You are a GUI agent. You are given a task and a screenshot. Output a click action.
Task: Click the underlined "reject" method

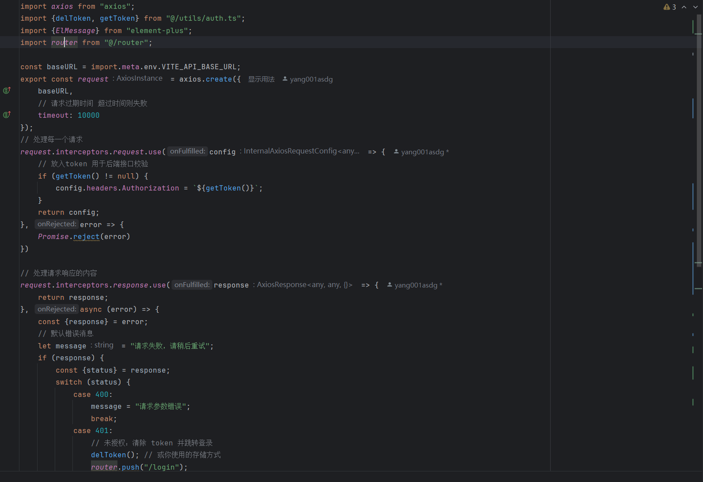(x=86, y=237)
